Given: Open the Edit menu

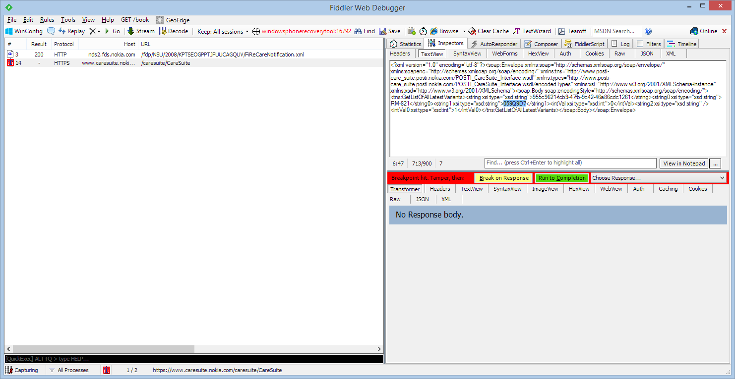Looking at the screenshot, I should pyautogui.click(x=28, y=20).
